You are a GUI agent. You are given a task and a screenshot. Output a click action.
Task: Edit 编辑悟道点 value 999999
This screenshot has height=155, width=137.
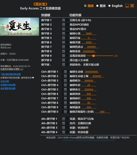(92, 47)
